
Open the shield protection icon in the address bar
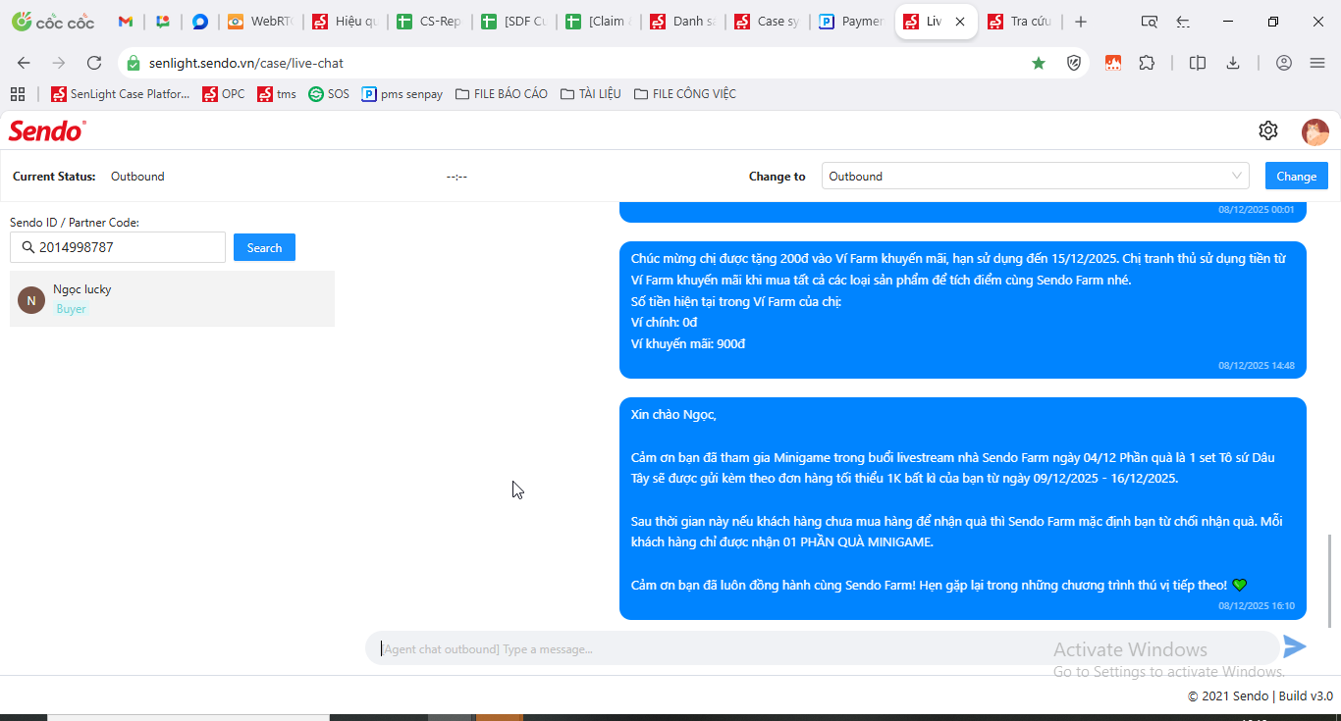click(1074, 63)
